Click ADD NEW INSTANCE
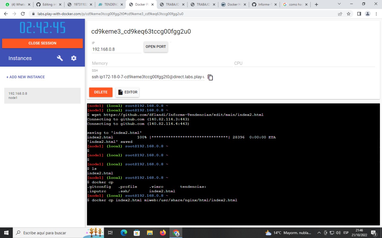This screenshot has width=382, height=238. [x=25, y=77]
